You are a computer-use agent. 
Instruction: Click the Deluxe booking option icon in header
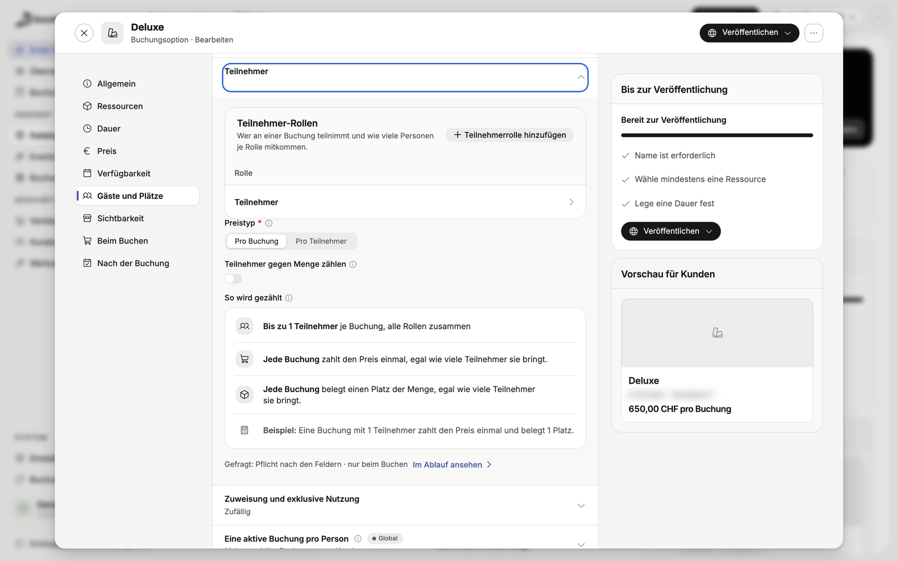(112, 33)
